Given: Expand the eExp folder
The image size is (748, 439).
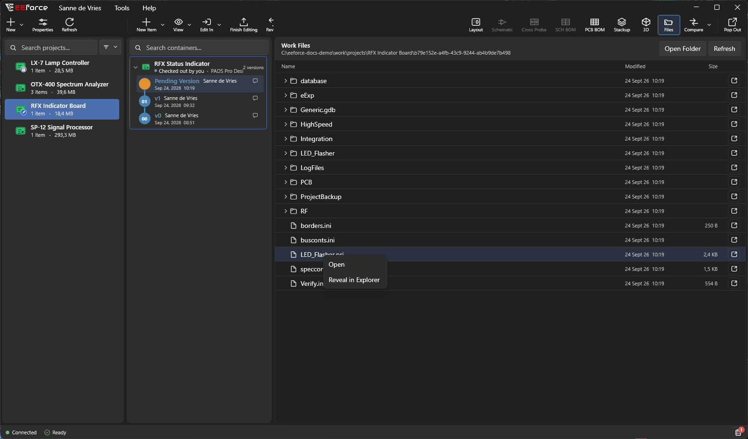Looking at the screenshot, I should [x=286, y=95].
